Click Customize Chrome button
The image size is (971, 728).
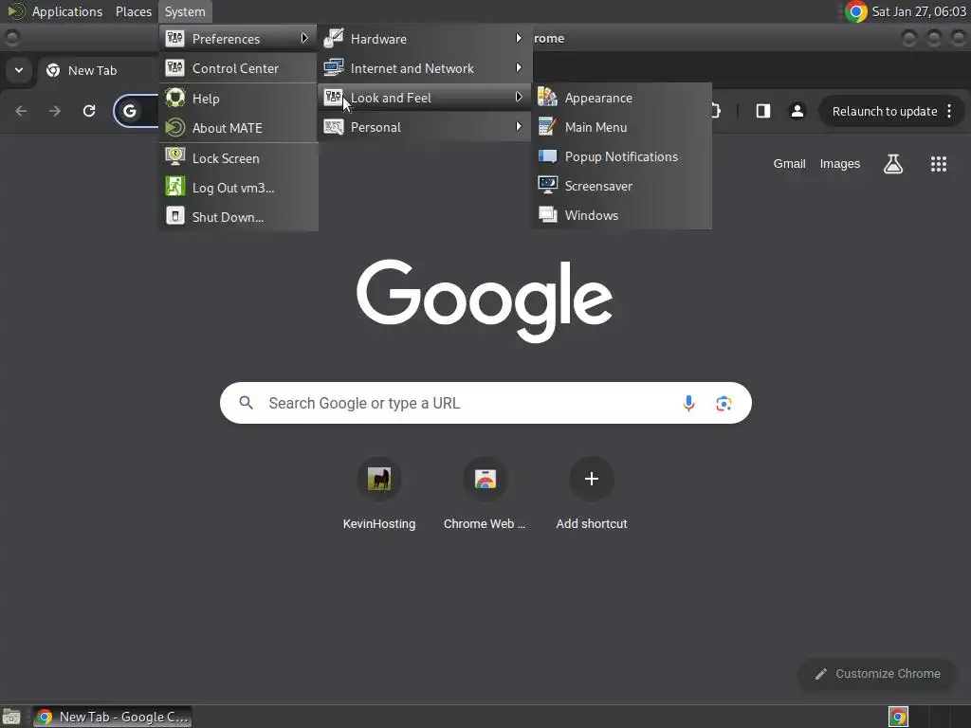pos(877,674)
